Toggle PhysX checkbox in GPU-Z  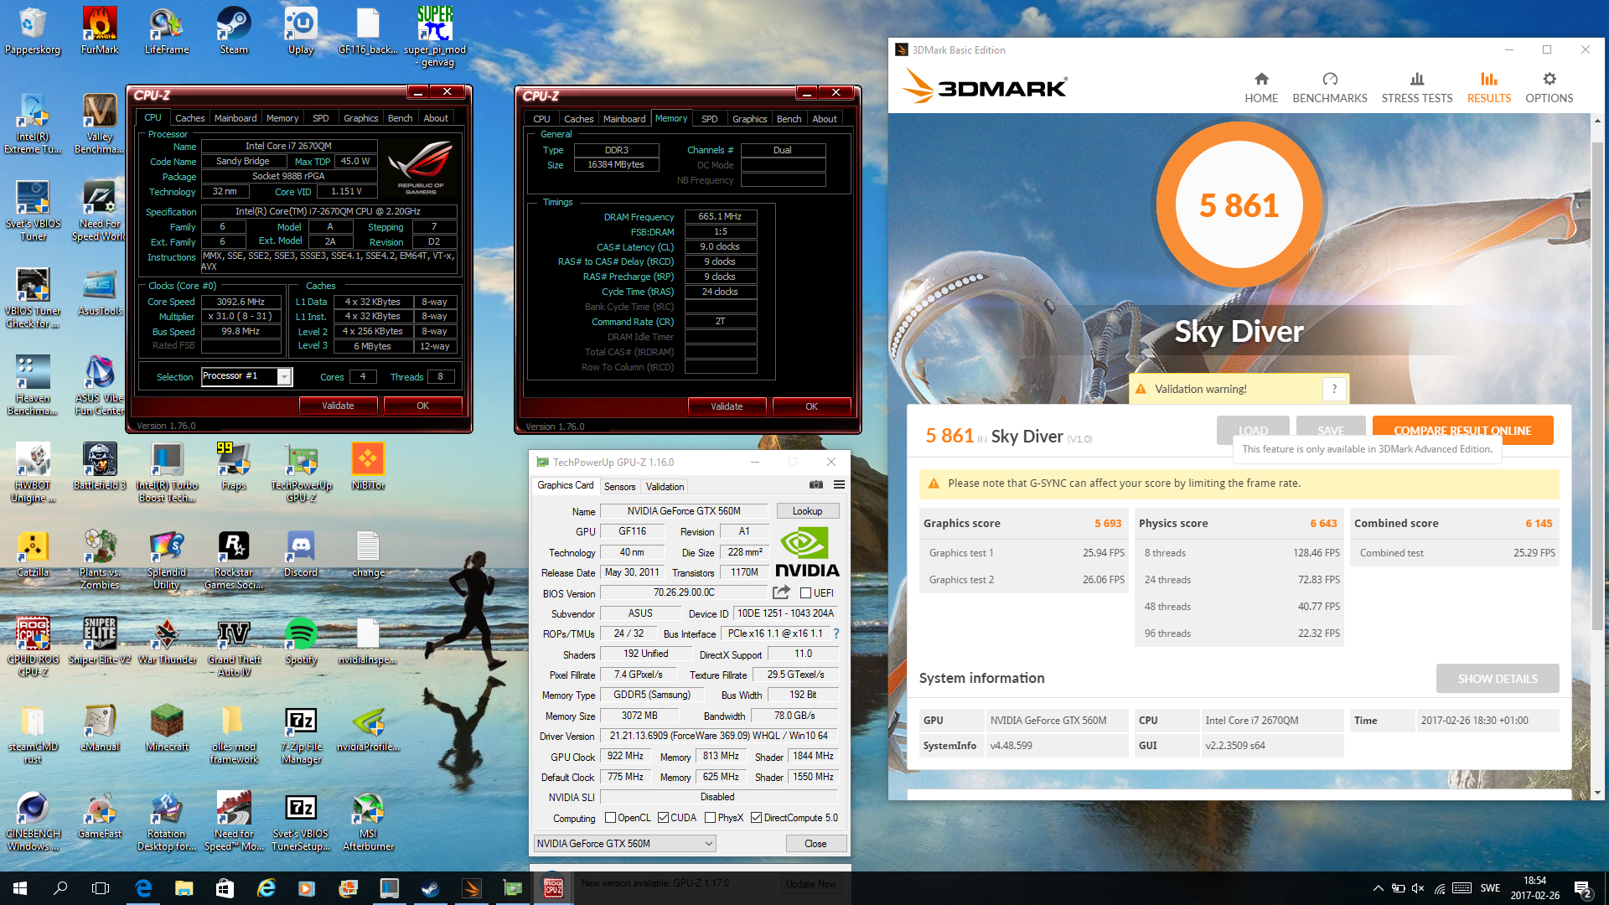710,818
